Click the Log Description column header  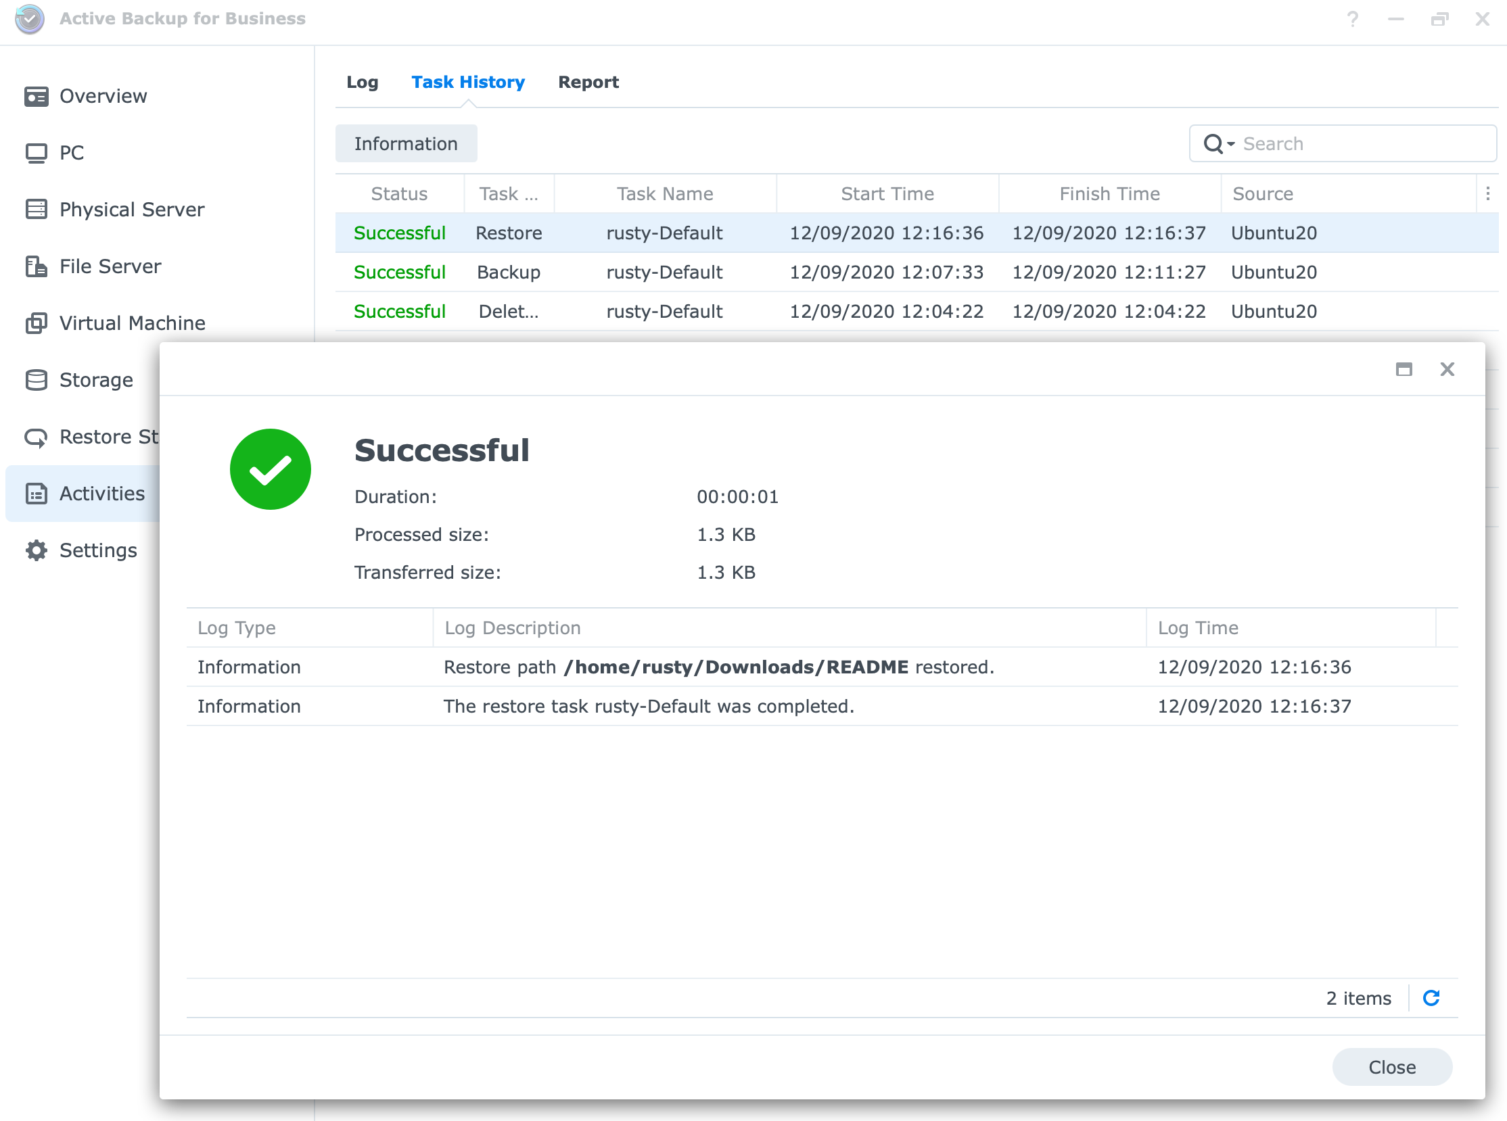point(789,627)
